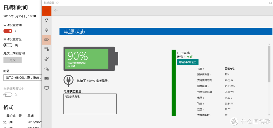Open the light bulb smart settings section
Screen dimensions: 273x128
point(47,30)
